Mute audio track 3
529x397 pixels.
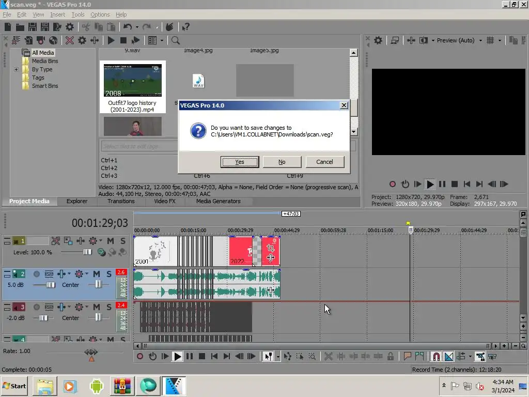coord(97,307)
